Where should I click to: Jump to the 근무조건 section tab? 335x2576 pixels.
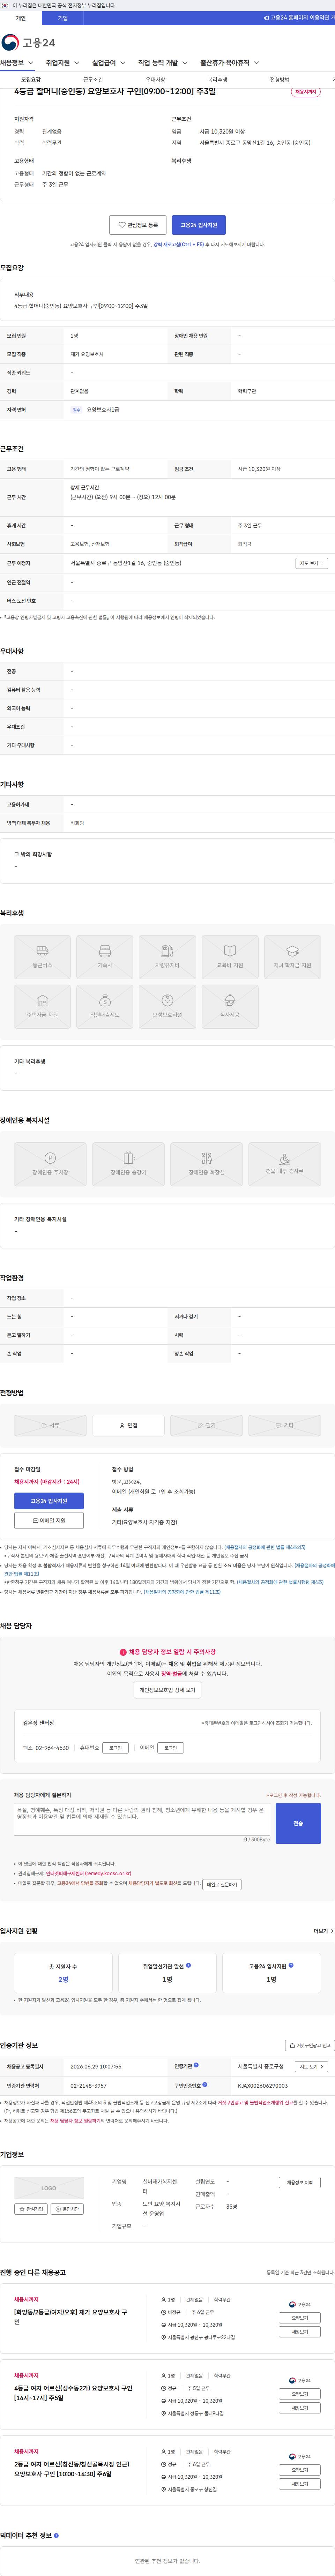93,80
